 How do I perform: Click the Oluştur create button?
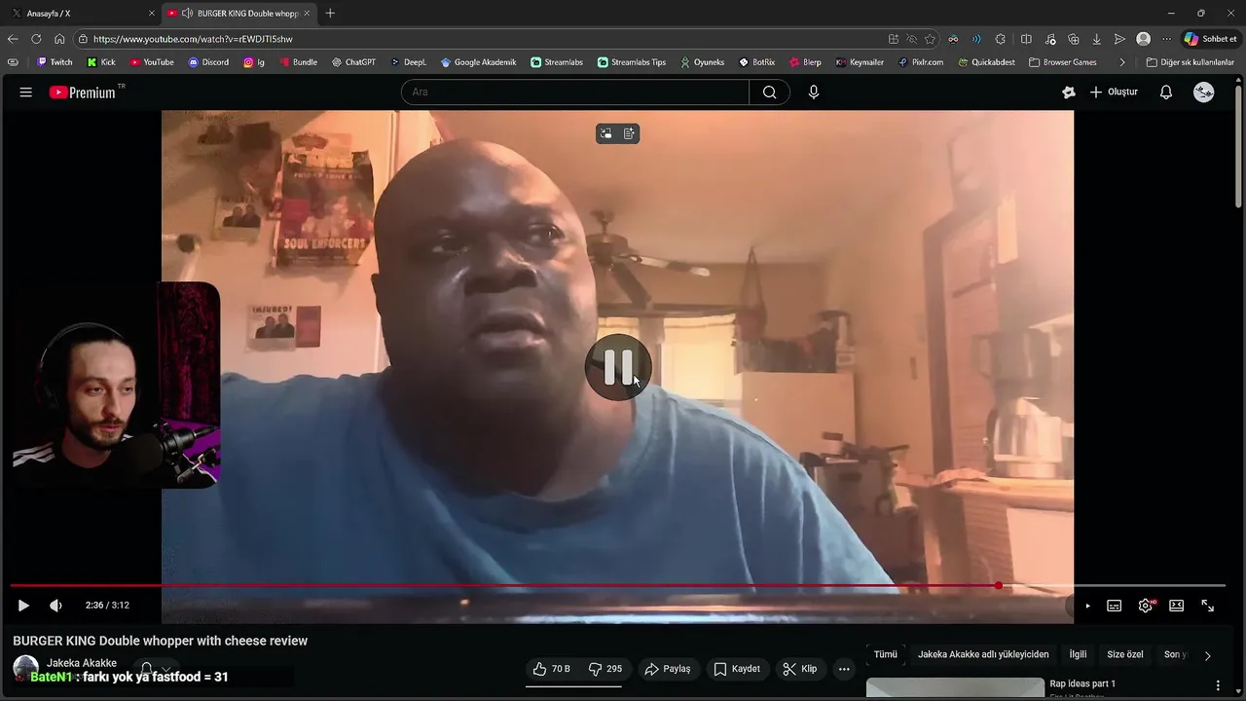(x=1114, y=92)
